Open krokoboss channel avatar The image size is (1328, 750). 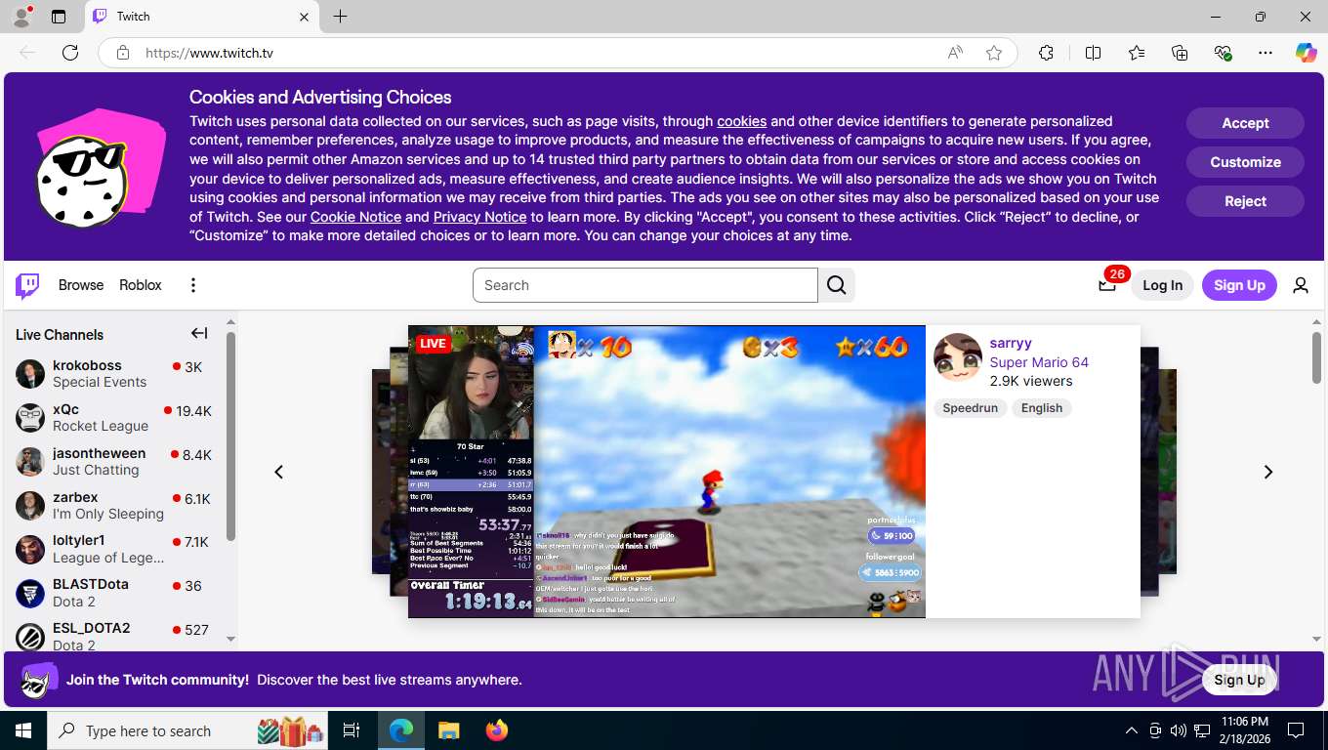click(x=30, y=374)
